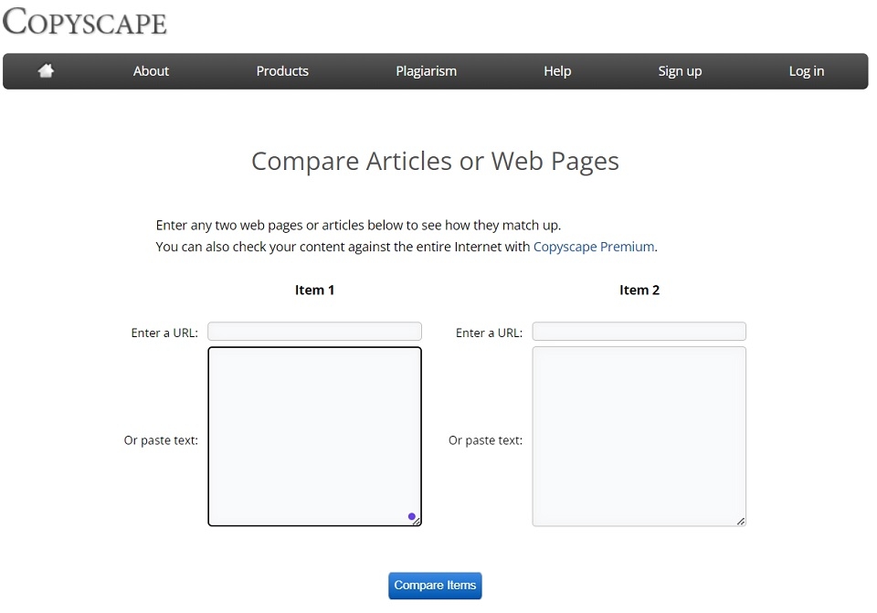The height and width of the screenshot is (613, 877).
Task: Click Item 1 'Enter a URL:' label
Action: 164,333
